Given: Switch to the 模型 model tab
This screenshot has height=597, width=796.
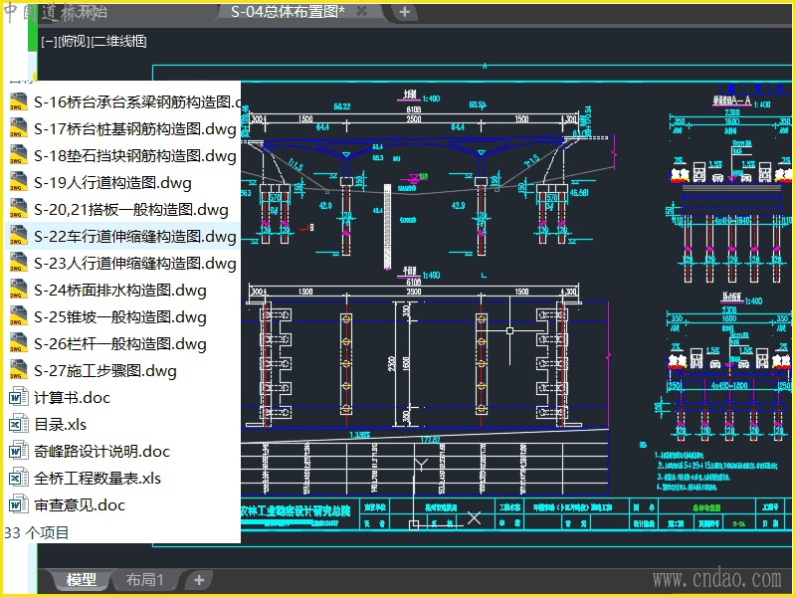Looking at the screenshot, I should 82,580.
